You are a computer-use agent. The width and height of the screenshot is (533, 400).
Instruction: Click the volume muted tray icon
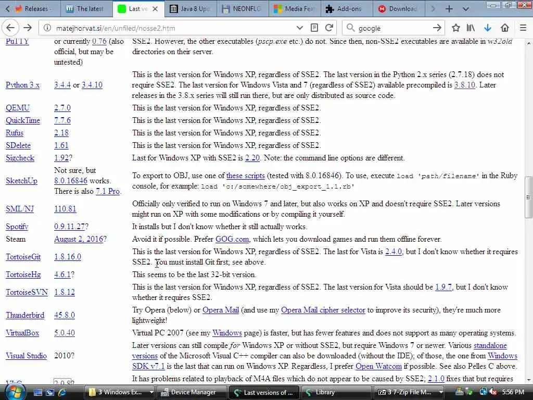[493, 392]
